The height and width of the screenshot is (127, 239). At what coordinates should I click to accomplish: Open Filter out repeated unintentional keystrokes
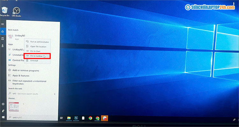pyautogui.click(x=27, y=82)
